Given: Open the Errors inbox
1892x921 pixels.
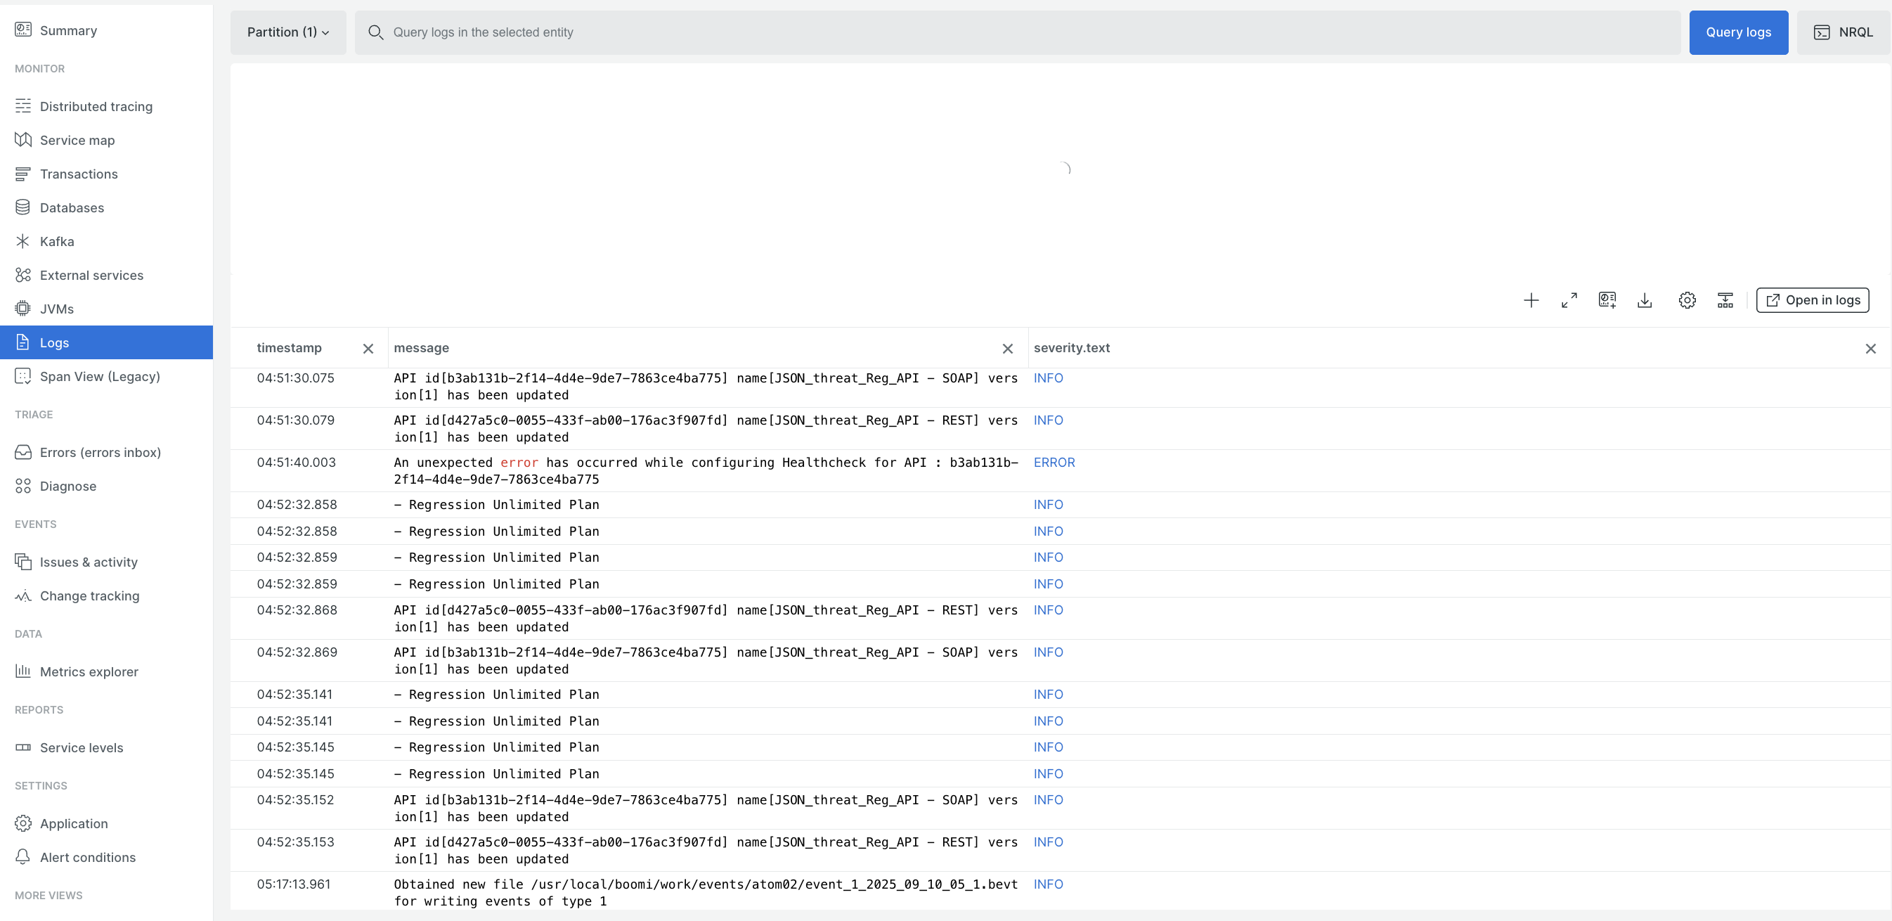Looking at the screenshot, I should [101, 453].
